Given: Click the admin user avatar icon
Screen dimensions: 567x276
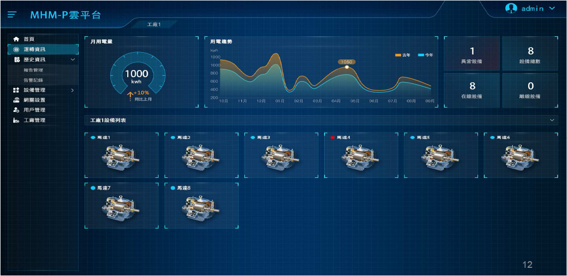Looking at the screenshot, I should pos(511,8).
